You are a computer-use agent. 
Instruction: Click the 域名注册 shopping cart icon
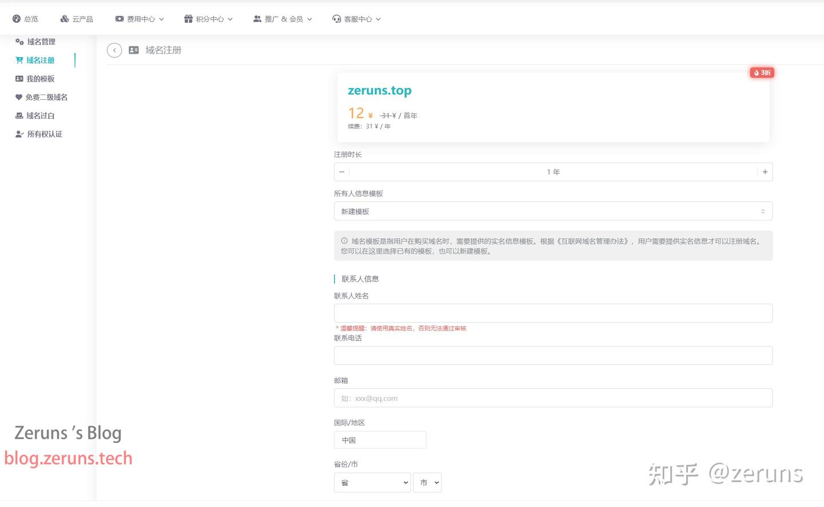point(19,60)
